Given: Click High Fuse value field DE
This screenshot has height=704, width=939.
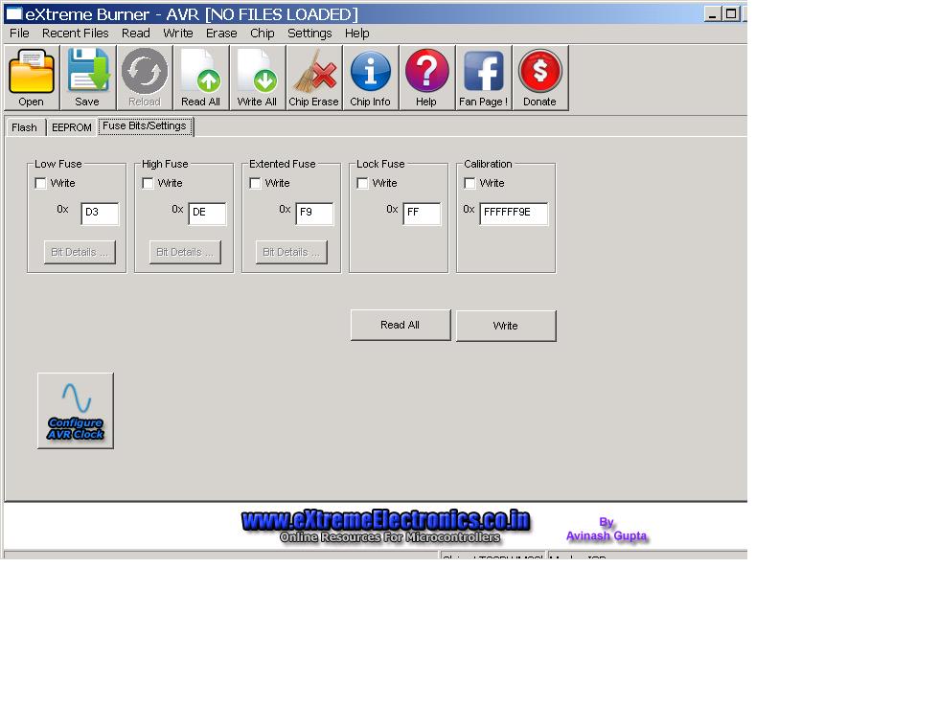Looking at the screenshot, I should pyautogui.click(x=207, y=214).
